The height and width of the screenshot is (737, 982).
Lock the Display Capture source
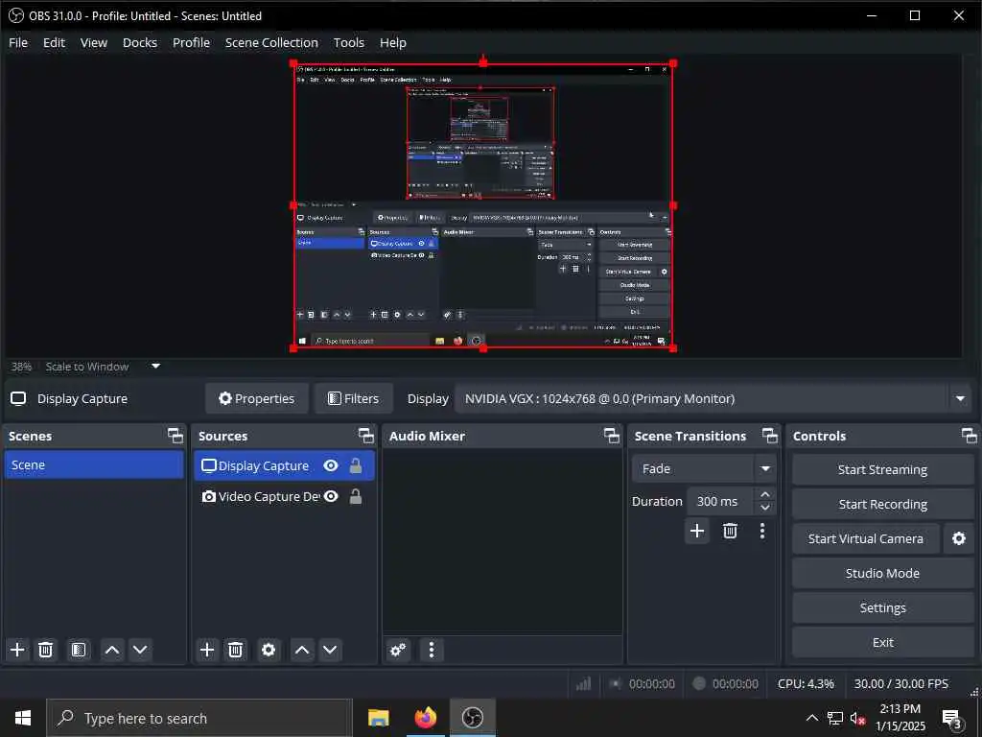pyautogui.click(x=356, y=465)
